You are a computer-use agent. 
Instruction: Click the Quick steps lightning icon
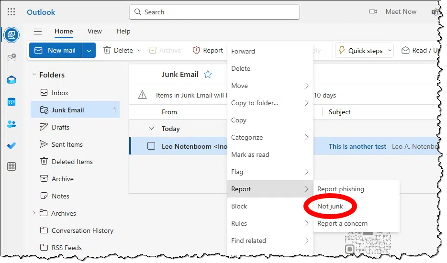[x=342, y=50]
